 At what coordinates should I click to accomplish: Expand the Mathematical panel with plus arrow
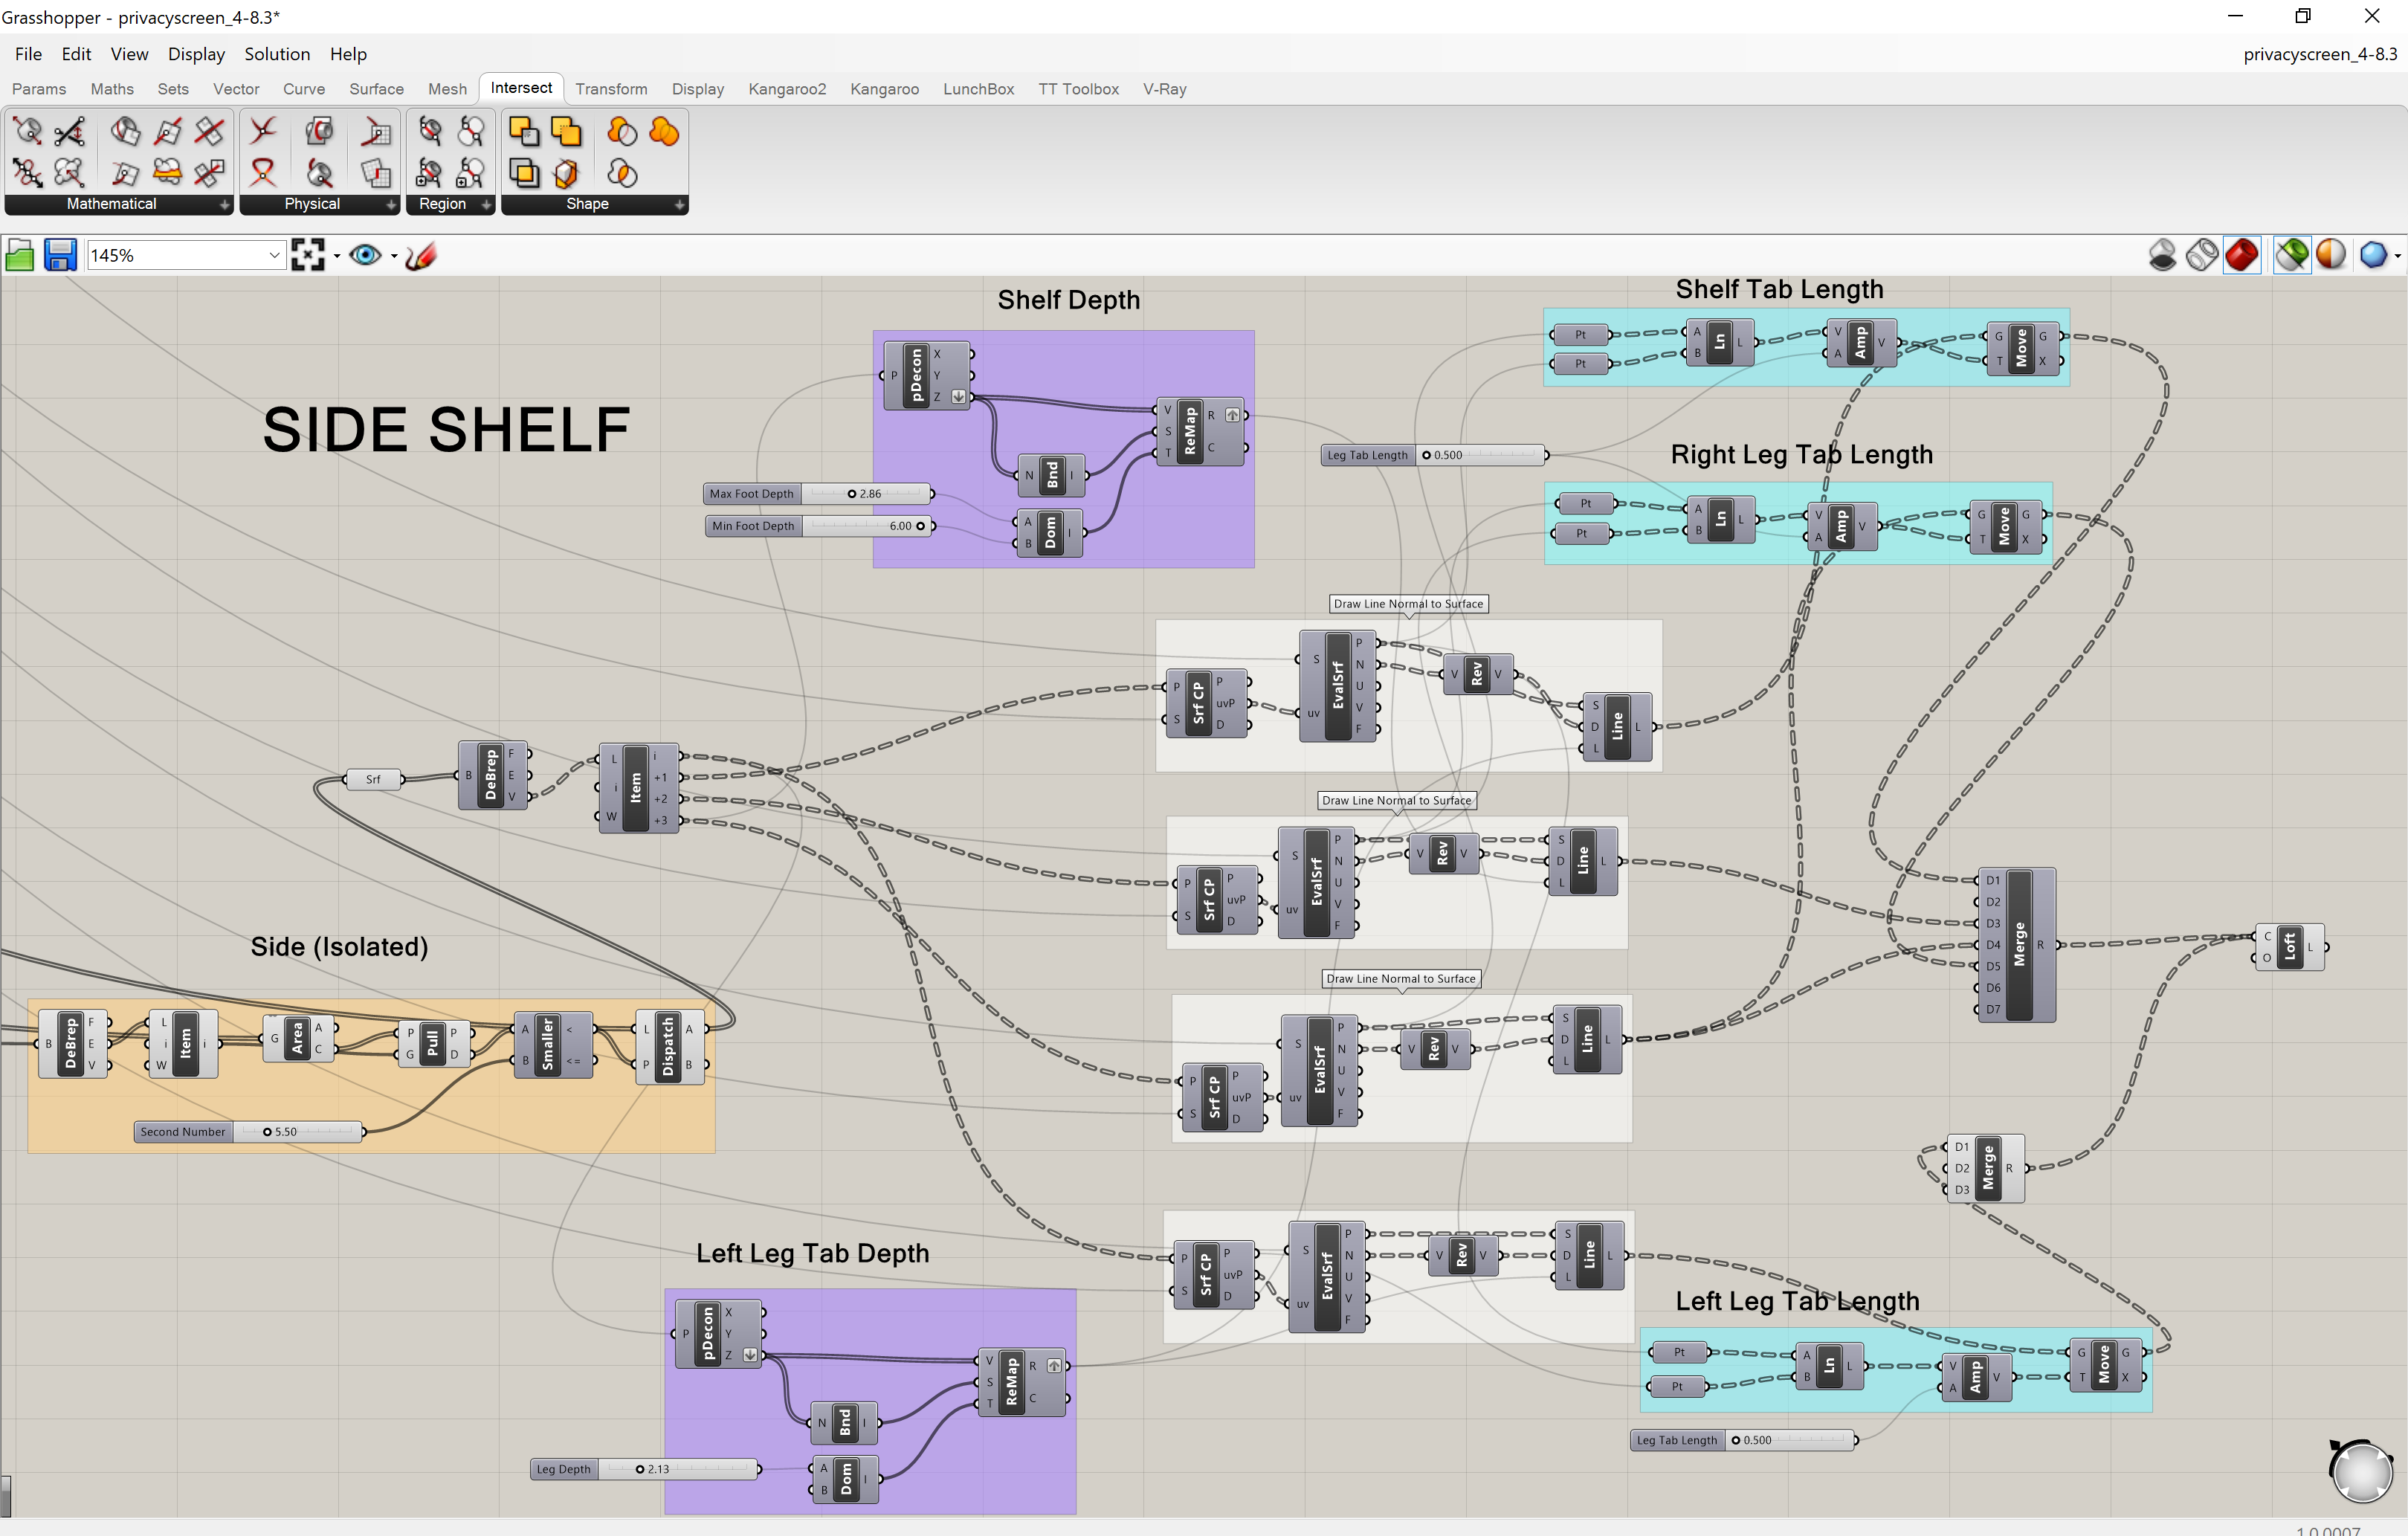click(x=224, y=204)
